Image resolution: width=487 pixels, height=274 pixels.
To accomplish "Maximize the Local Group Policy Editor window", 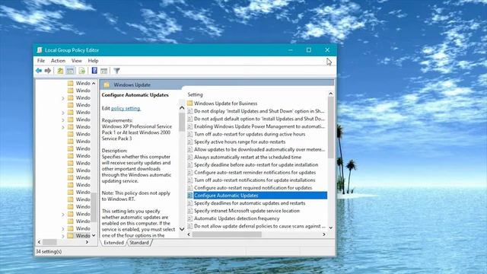I will [309, 50].
